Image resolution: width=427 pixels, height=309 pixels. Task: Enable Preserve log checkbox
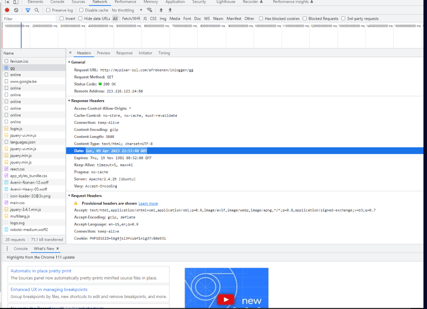point(48,10)
